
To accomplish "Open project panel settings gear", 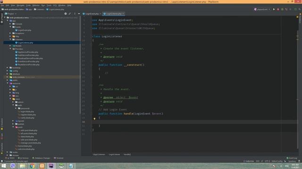I will coord(66,14).
